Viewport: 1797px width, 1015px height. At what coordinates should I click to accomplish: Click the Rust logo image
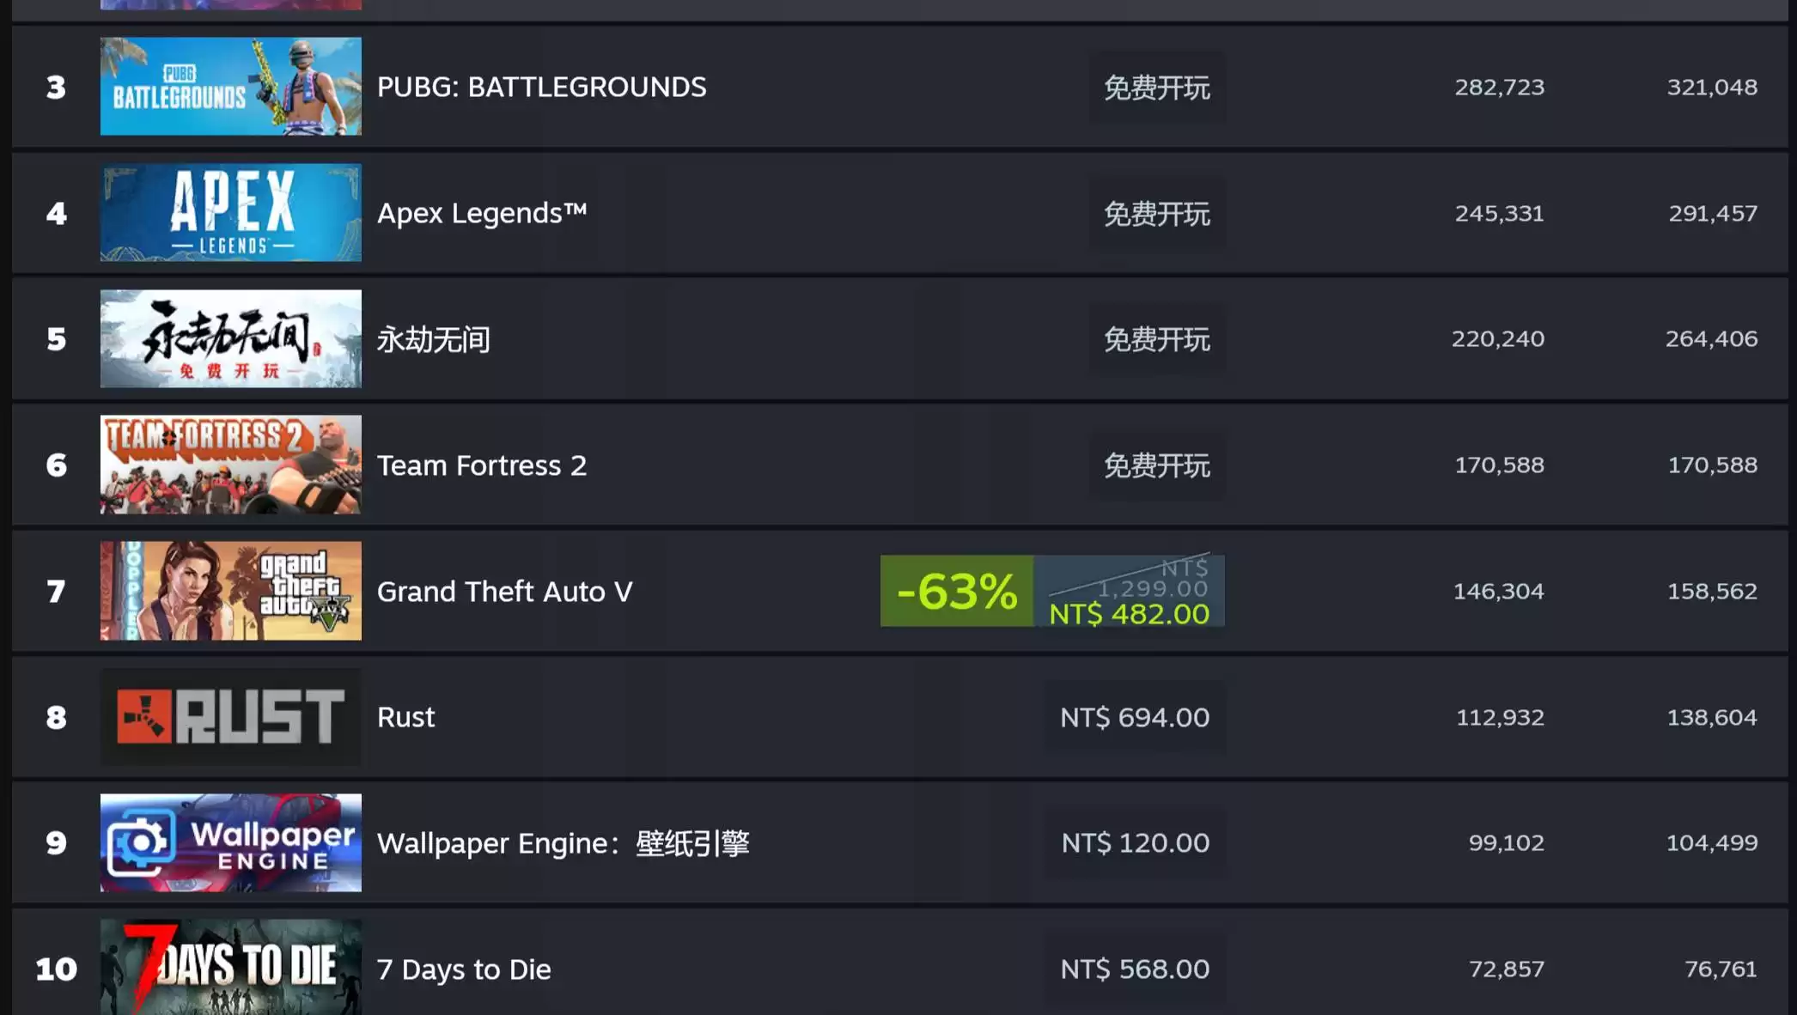[230, 717]
